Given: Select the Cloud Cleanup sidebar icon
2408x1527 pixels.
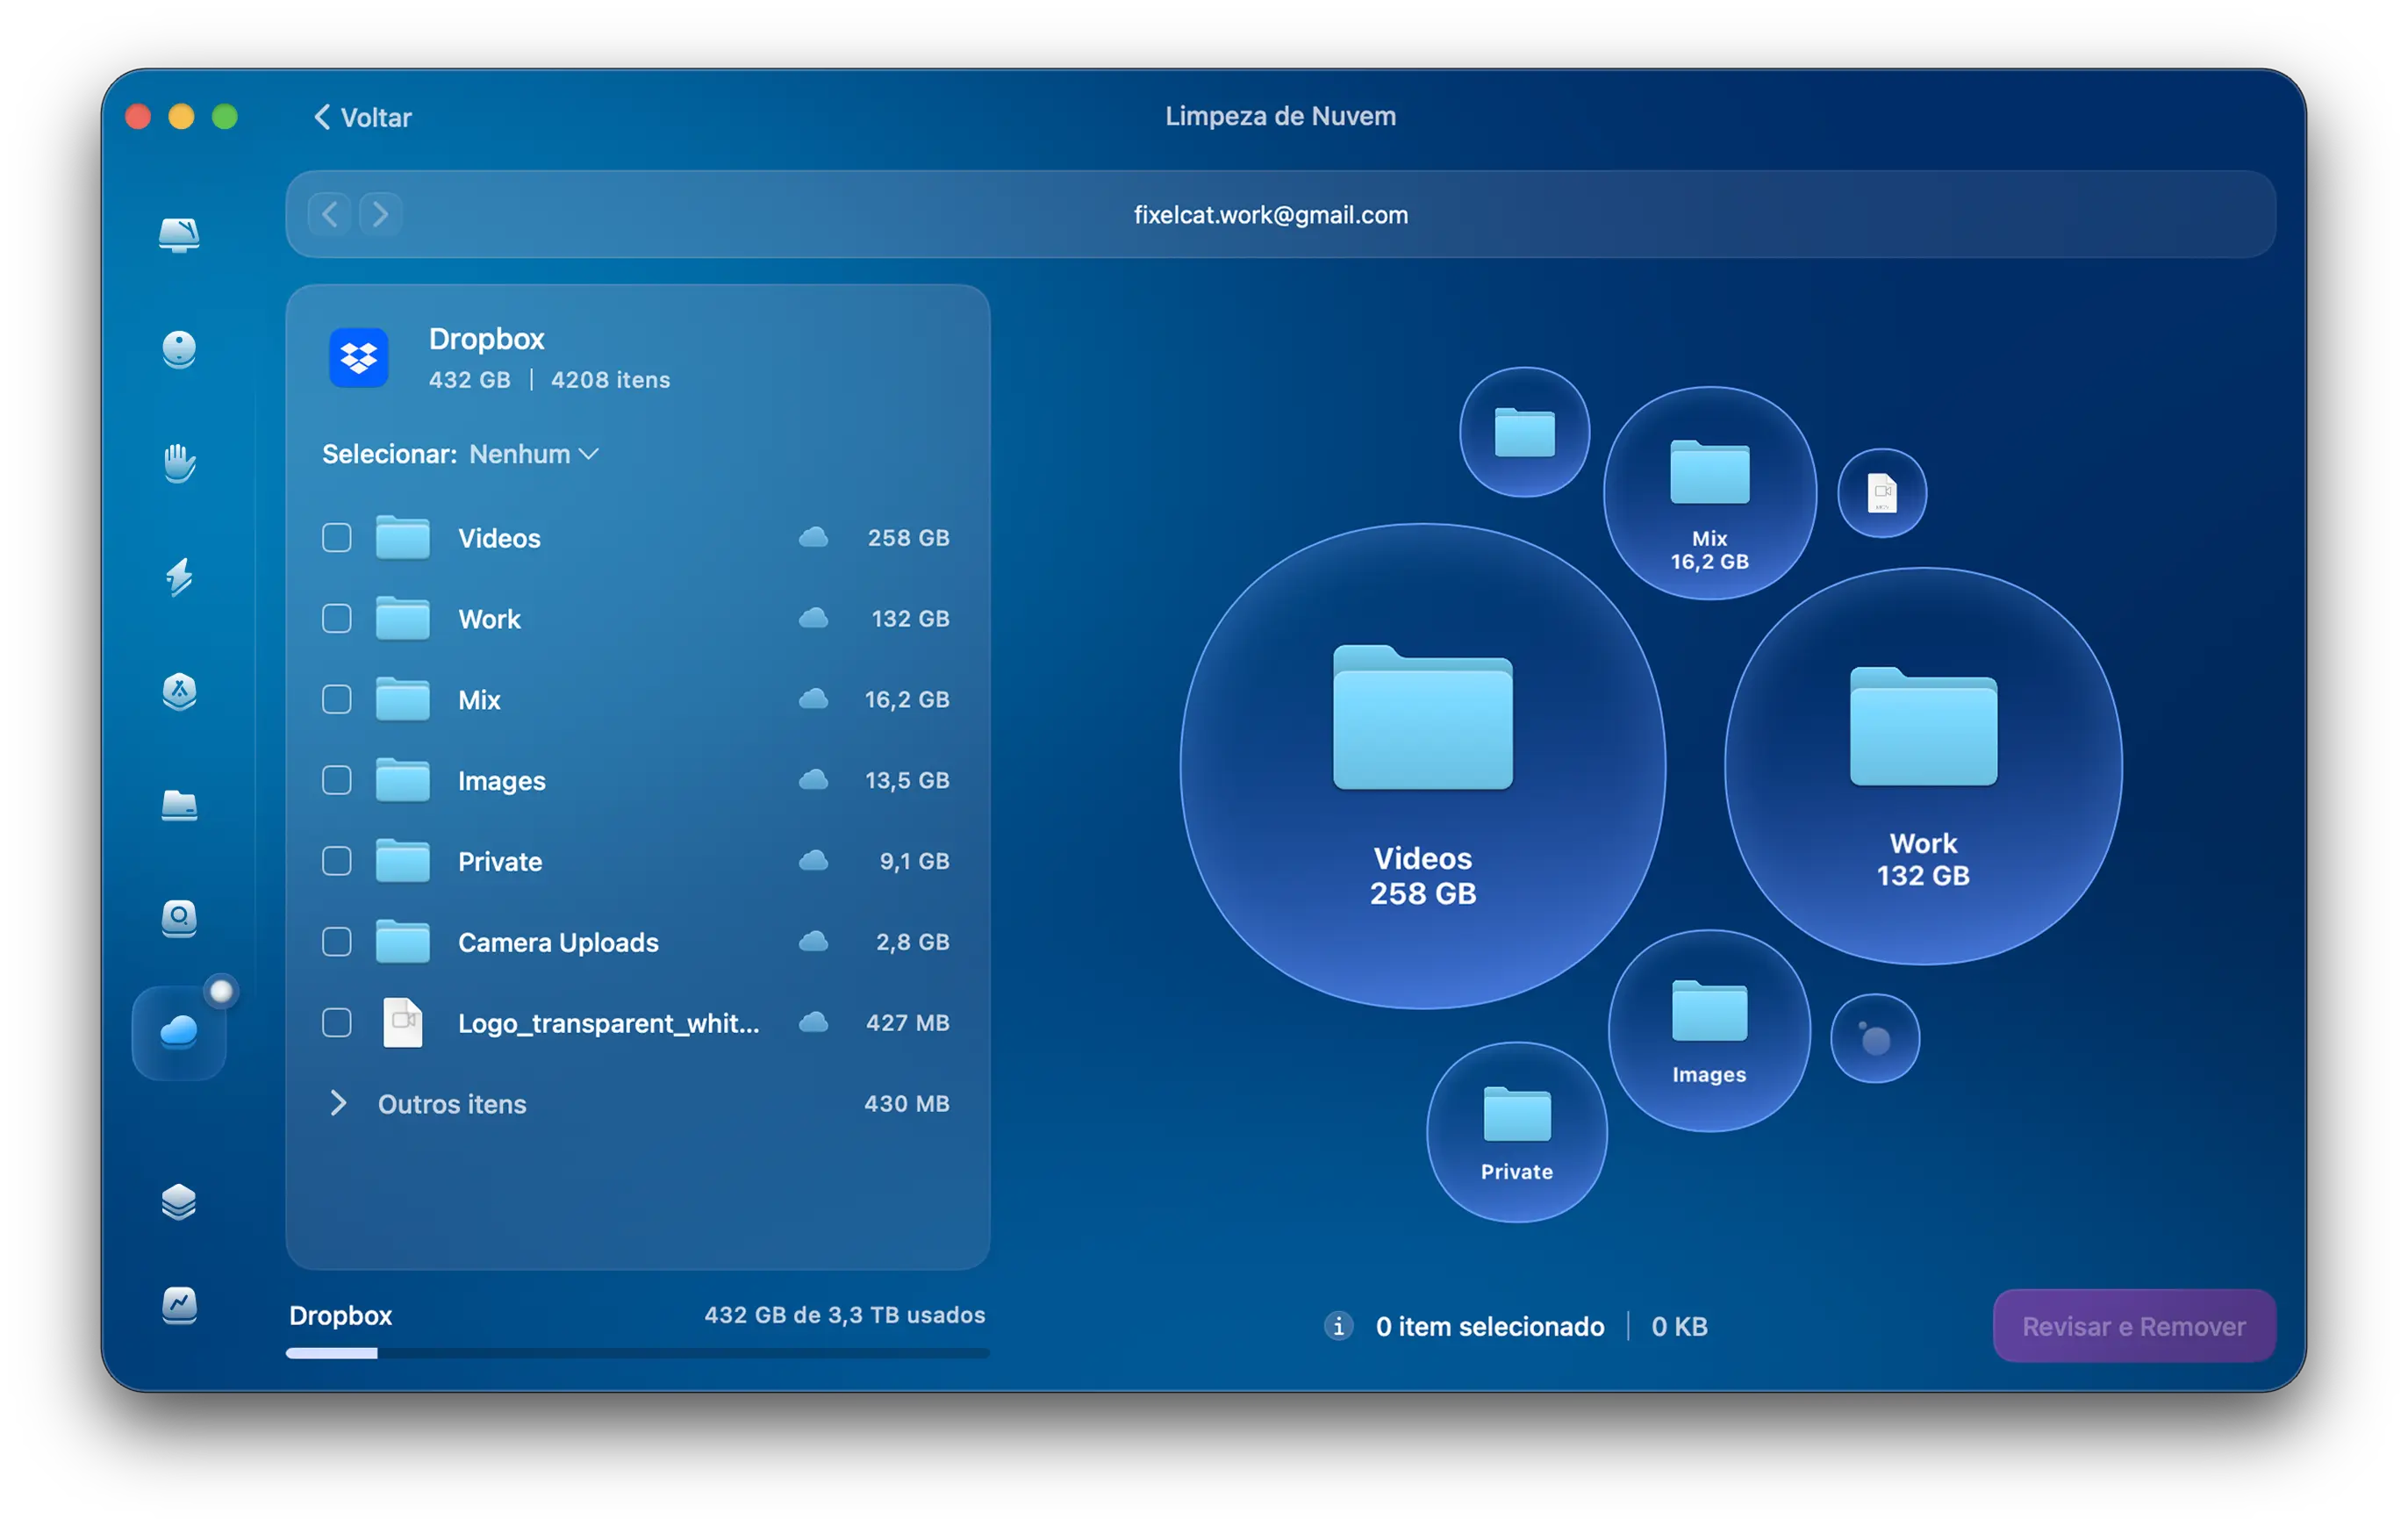Looking at the screenshot, I should coord(179,1031).
